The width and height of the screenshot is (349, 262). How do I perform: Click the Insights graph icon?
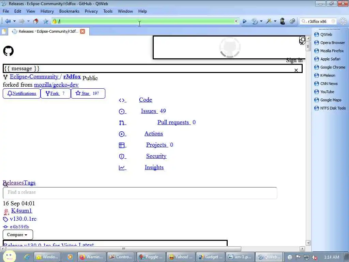(122, 168)
